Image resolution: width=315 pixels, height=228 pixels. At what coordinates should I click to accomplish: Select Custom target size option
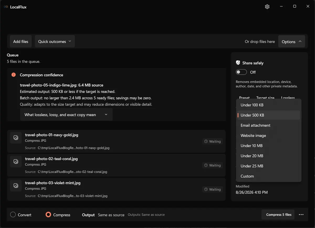coord(269,176)
